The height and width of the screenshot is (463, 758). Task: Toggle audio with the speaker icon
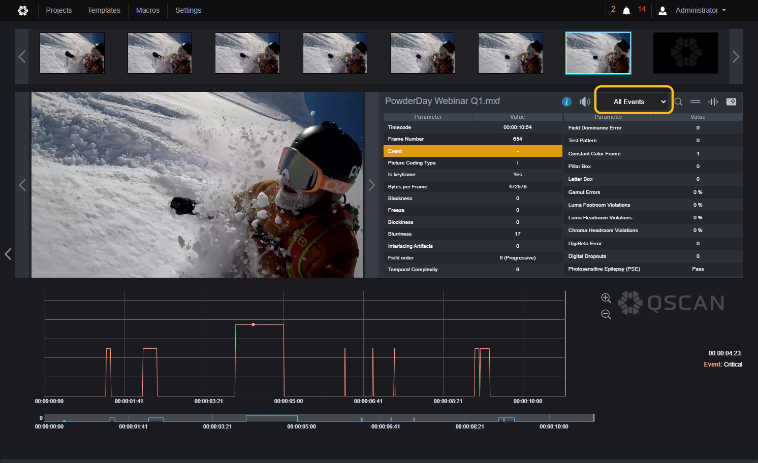pos(585,102)
